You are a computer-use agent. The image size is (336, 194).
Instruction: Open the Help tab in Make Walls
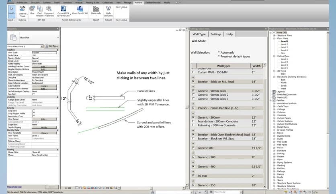[x=229, y=34]
